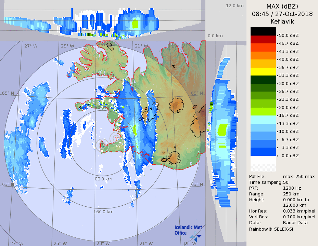The width and height of the screenshot is (318, 246).
Task: Click the arrow marker beside 33.3 dBZ
Action: click(x=277, y=76)
